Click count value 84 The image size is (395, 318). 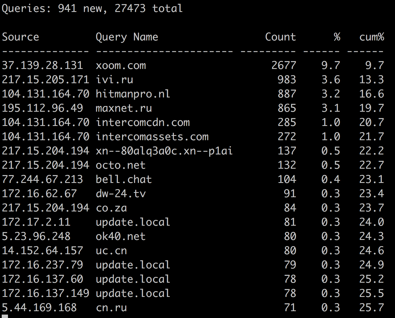point(290,208)
